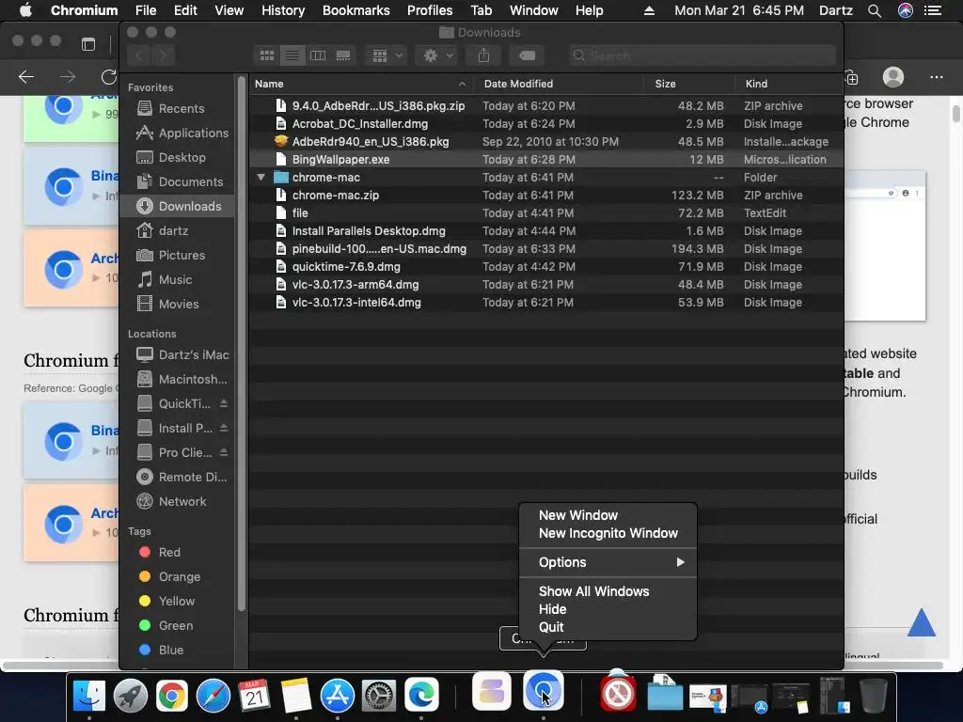The image size is (963, 722).
Task: Open Notification Center in menu bar
Action: (x=933, y=10)
